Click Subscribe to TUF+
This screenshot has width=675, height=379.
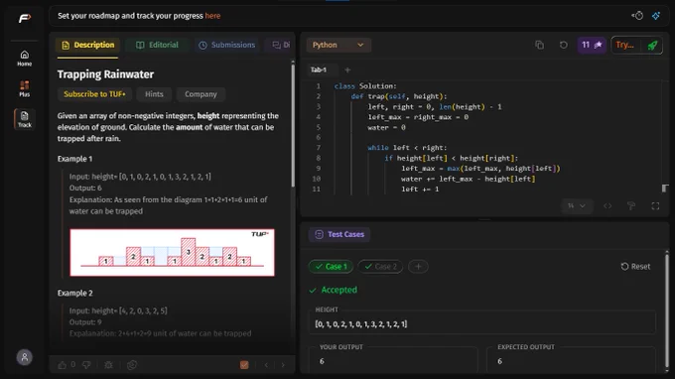94,94
